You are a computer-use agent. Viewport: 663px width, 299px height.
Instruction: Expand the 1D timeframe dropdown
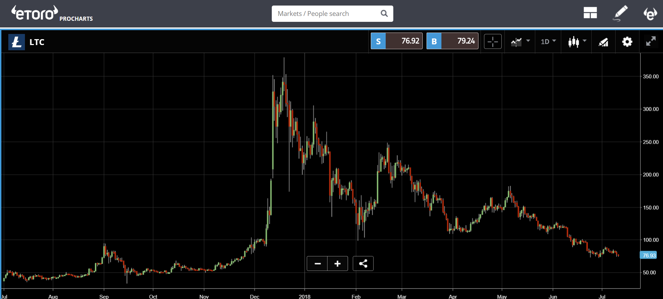[x=548, y=42]
